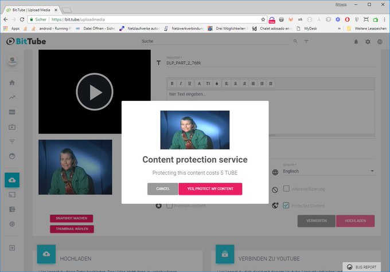The height and width of the screenshot is (272, 390).
Task: Click the Verwerfen button
Action: 317,221
